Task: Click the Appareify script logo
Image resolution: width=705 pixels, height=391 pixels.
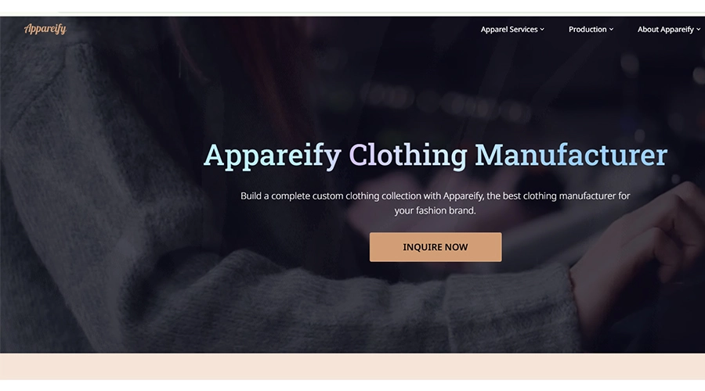Action: click(45, 29)
